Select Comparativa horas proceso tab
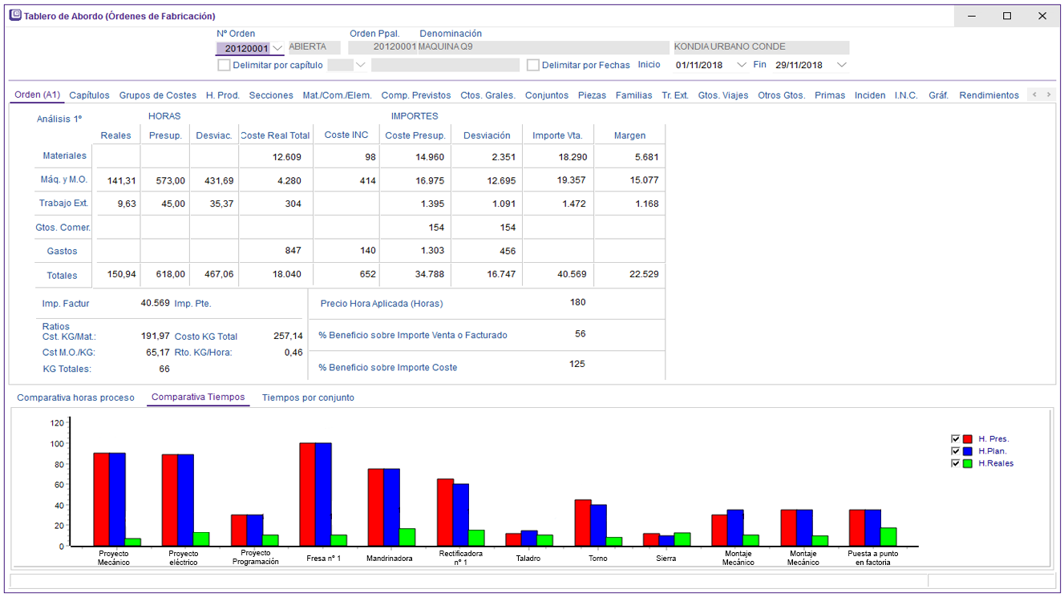Screen dimensions: 1064x597 coord(75,397)
